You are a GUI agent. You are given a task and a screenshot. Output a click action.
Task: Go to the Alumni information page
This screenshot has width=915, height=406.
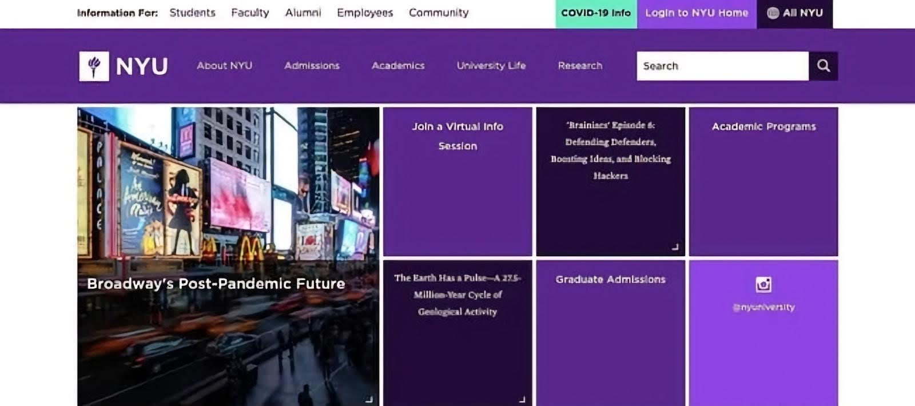coord(303,13)
